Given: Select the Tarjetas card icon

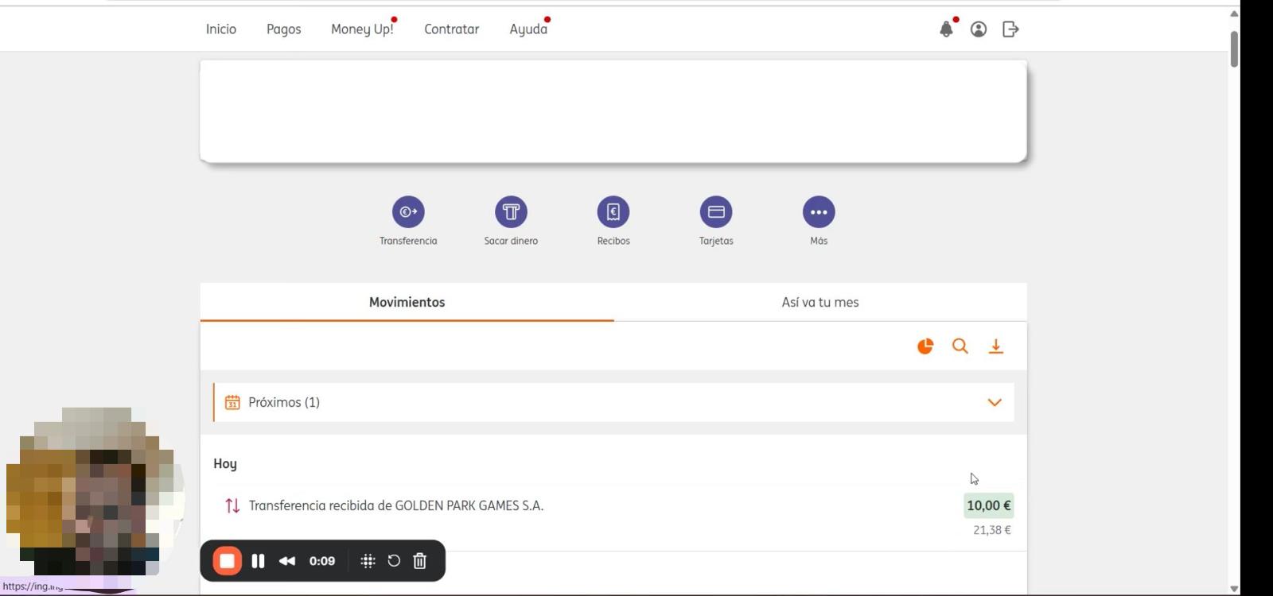Looking at the screenshot, I should 716,212.
